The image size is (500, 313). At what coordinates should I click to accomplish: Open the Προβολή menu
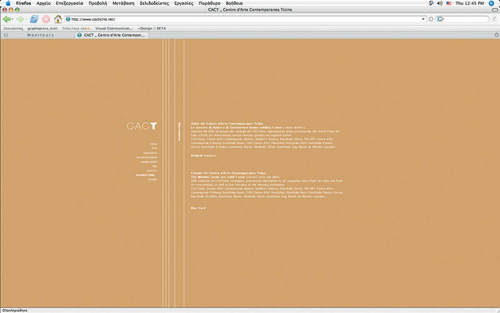tap(97, 3)
